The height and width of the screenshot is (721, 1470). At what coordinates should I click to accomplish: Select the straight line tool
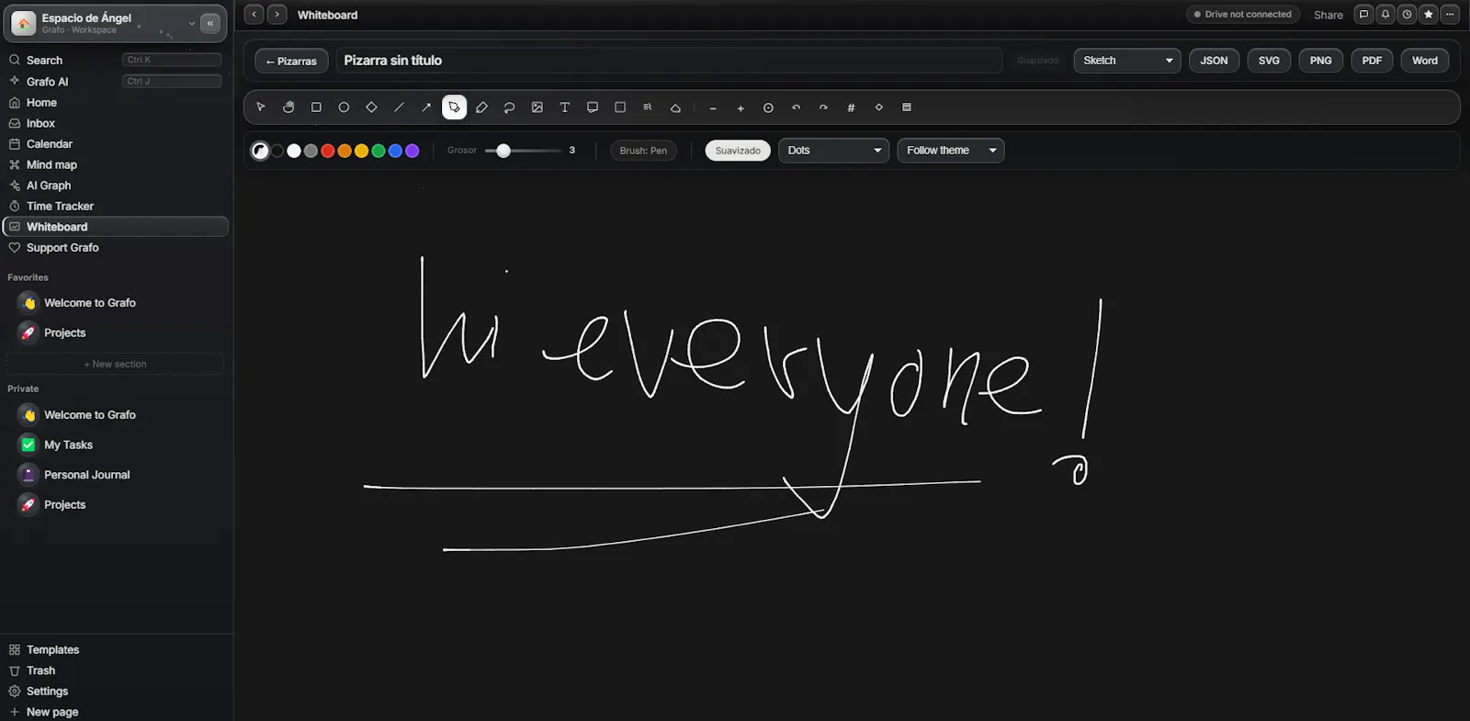[399, 107]
